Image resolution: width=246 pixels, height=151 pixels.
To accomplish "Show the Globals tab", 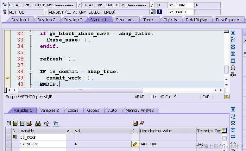I will point(93,110).
